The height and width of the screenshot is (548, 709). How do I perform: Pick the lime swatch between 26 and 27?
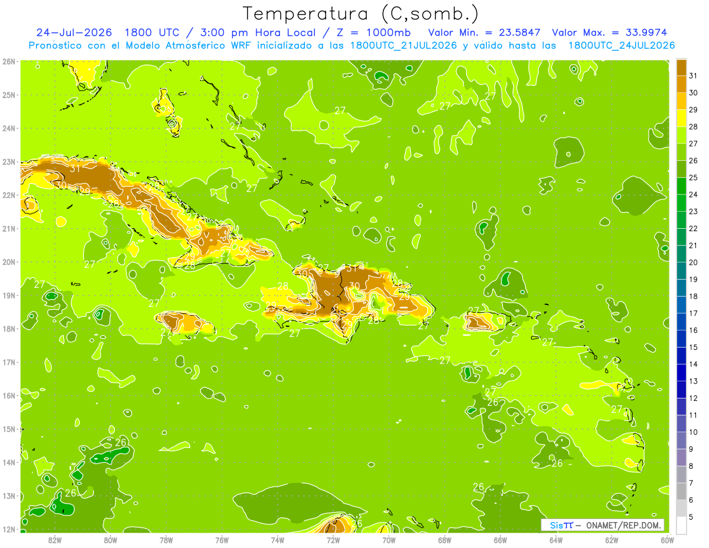[x=681, y=152]
